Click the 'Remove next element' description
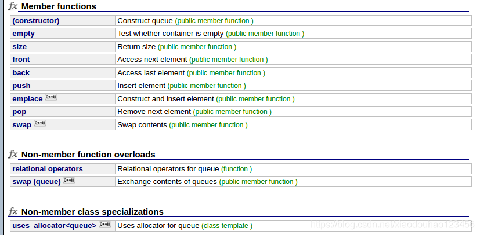 pos(154,112)
